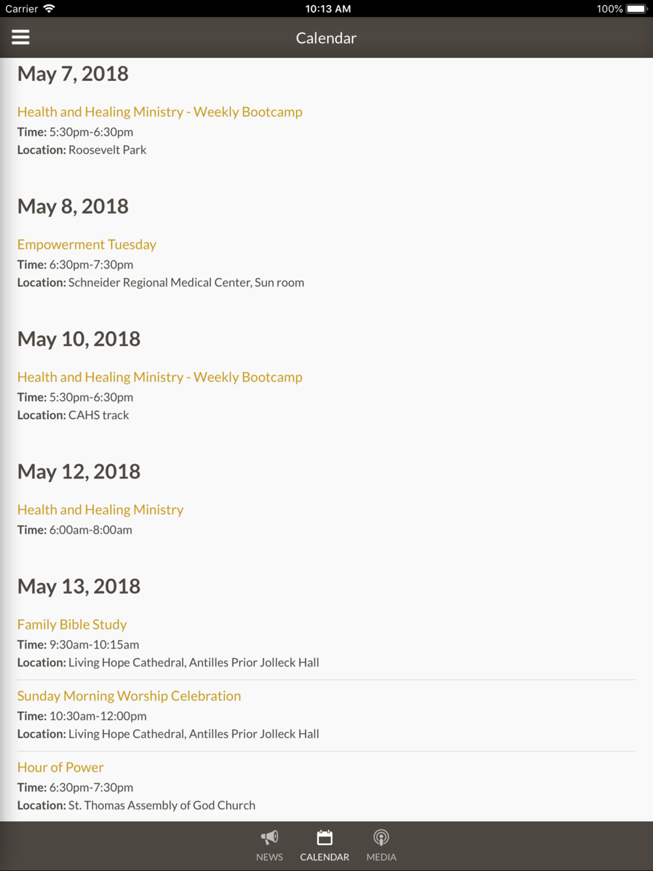Viewport: 653px width, 871px height.
Task: Open the May 7 Weekly Bootcamp event
Action: tap(159, 112)
